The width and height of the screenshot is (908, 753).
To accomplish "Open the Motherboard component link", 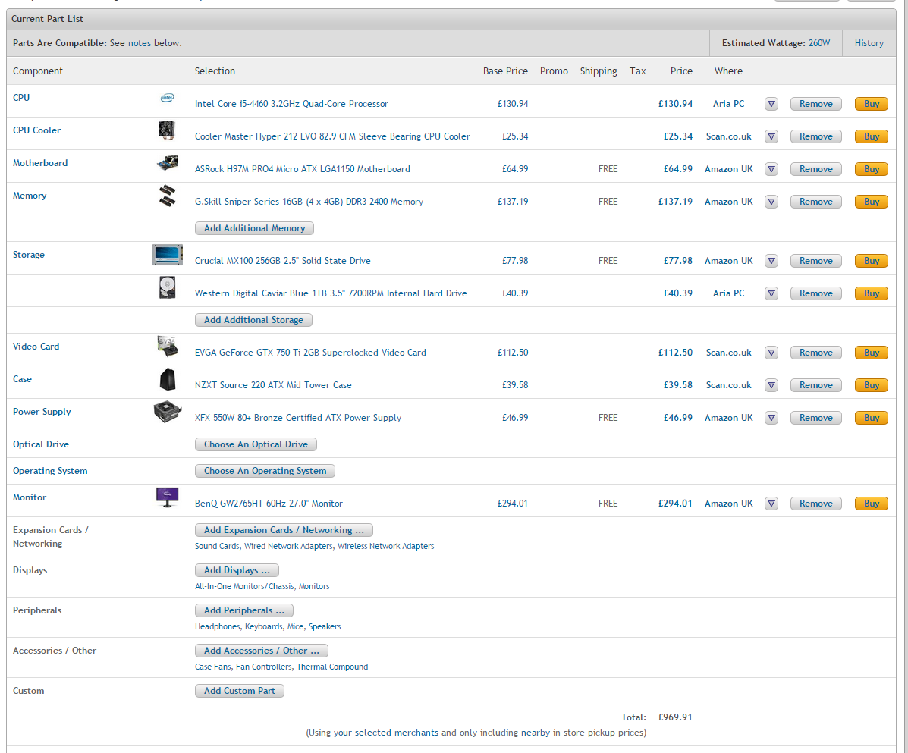I will (40, 163).
